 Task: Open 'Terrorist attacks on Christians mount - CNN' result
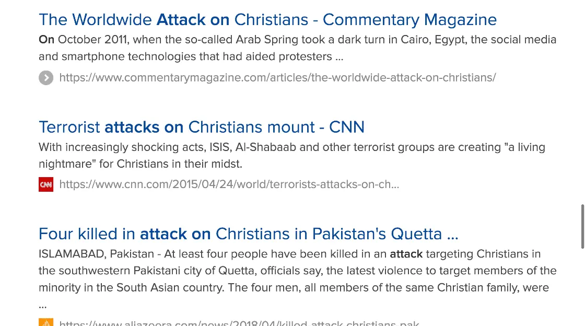pyautogui.click(x=201, y=127)
